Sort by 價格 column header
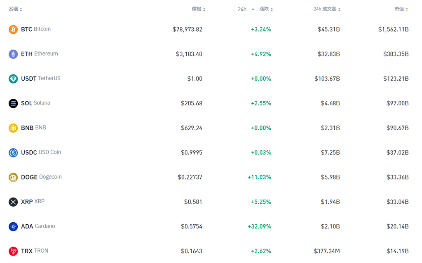The image size is (422, 263). coord(199,9)
